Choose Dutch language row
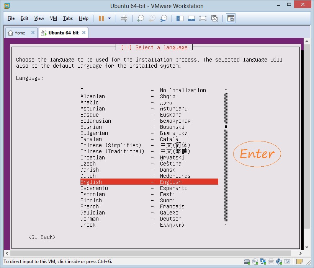314x268 pixels. (x=149, y=176)
